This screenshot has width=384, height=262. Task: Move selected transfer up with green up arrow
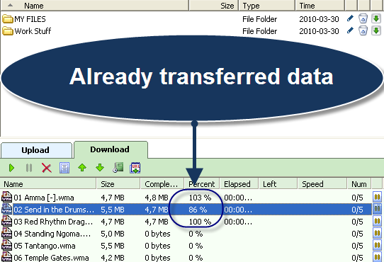[x=82, y=168]
